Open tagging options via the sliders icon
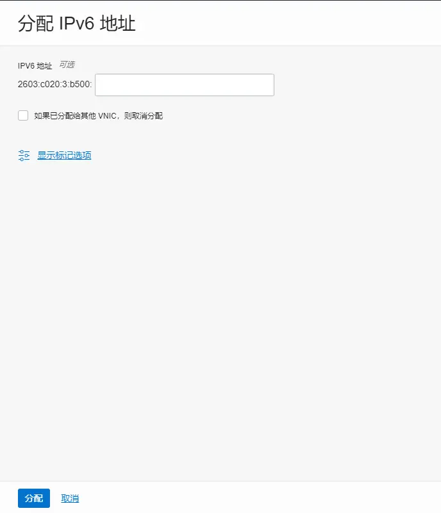Image resolution: width=441 pixels, height=513 pixels. click(24, 155)
